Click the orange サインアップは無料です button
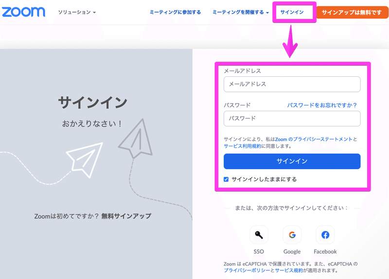 point(352,13)
